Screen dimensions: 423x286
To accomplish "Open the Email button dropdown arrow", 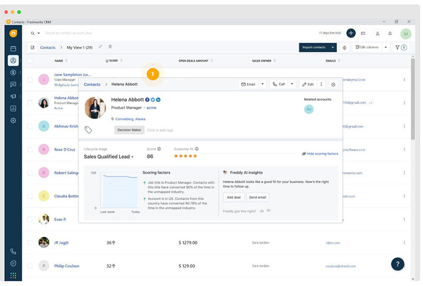I will (x=262, y=84).
